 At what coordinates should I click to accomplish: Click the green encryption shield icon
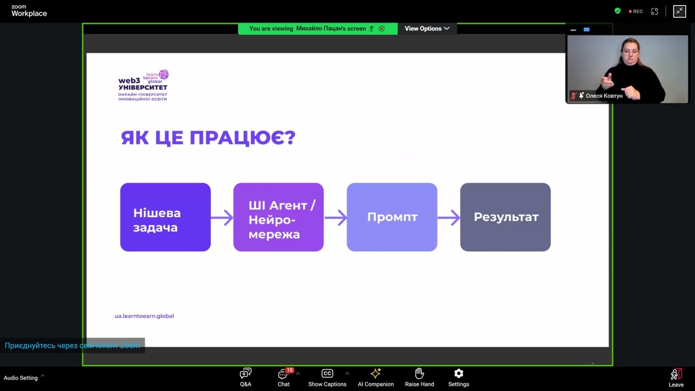[617, 11]
